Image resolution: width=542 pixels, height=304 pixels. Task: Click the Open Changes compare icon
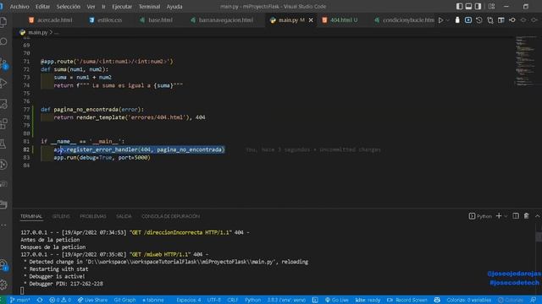490,20
